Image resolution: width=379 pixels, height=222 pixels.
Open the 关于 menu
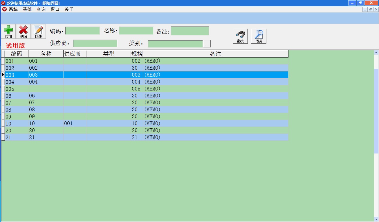pyautogui.click(x=69, y=9)
